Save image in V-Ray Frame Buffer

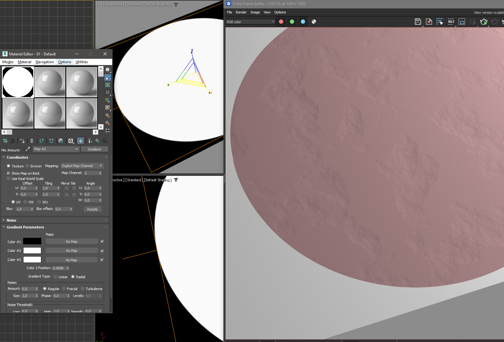click(x=418, y=22)
